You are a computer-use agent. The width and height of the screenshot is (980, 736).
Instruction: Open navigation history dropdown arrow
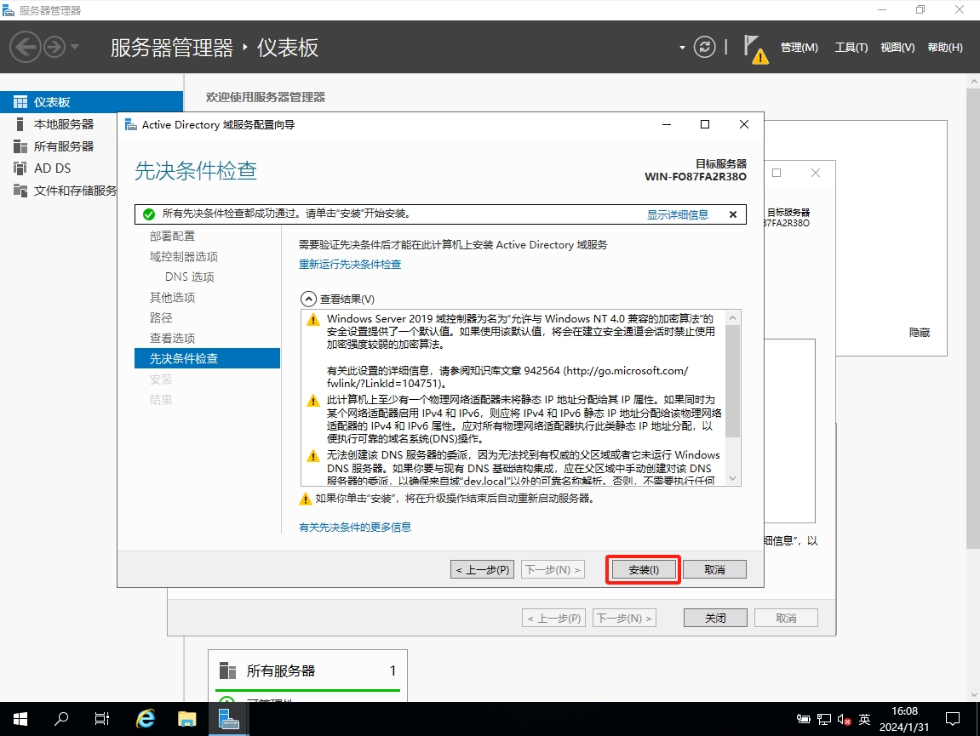(75, 47)
